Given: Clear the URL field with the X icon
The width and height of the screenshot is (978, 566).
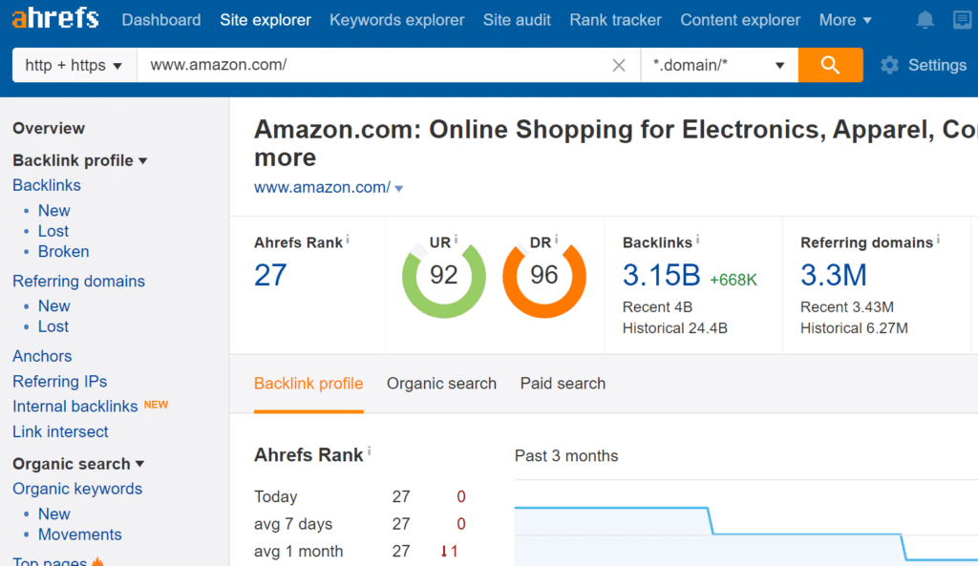Looking at the screenshot, I should pos(619,66).
